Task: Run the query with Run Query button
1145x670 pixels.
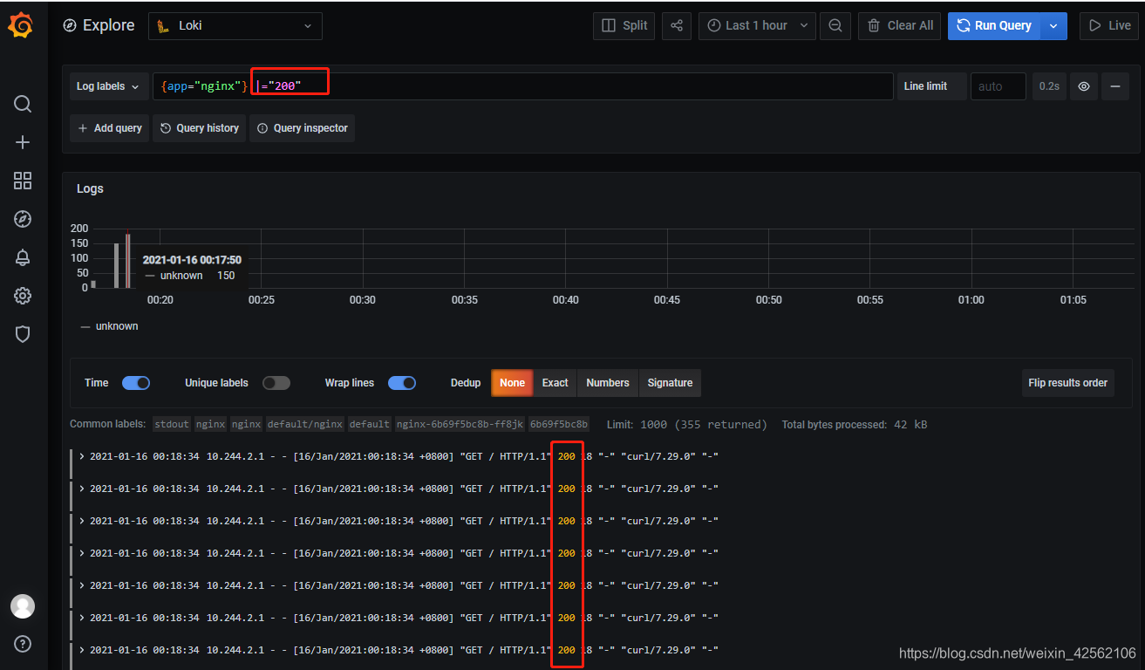Action: point(995,26)
